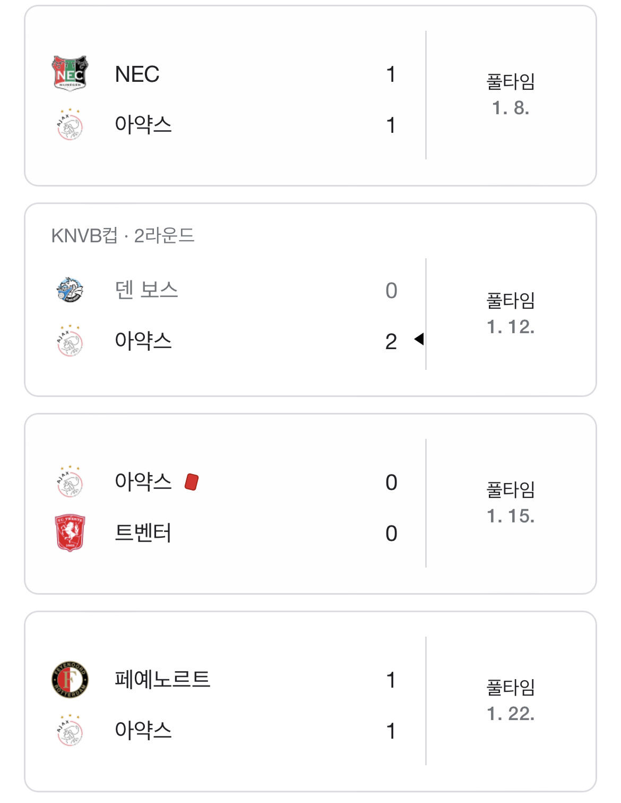
Task: Click Ajax logo in Feyenoord match card
Action: pyautogui.click(x=70, y=730)
